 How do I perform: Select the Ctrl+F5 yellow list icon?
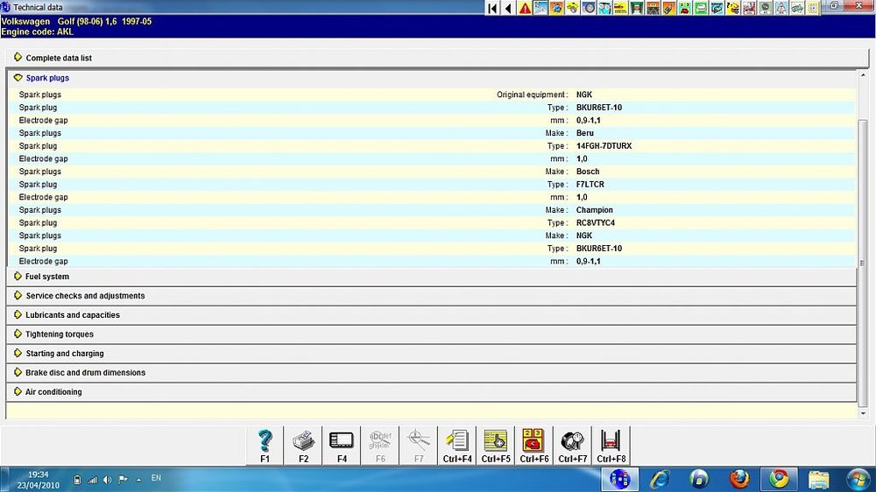coord(496,446)
